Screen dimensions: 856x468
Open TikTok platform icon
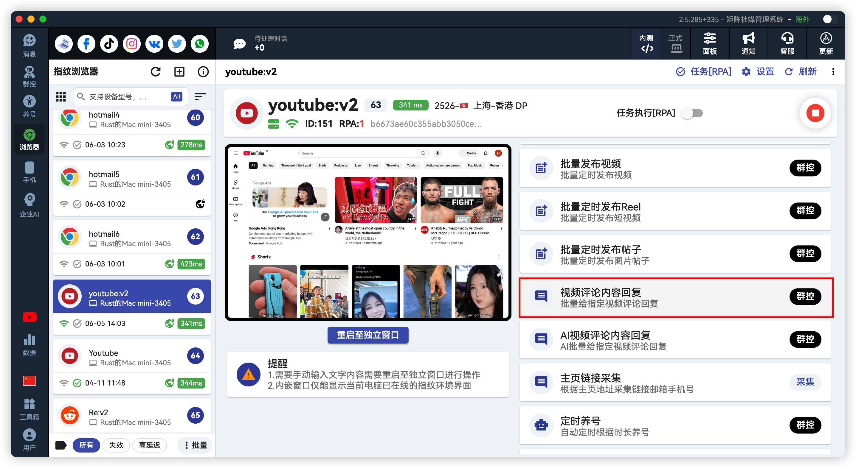click(109, 44)
